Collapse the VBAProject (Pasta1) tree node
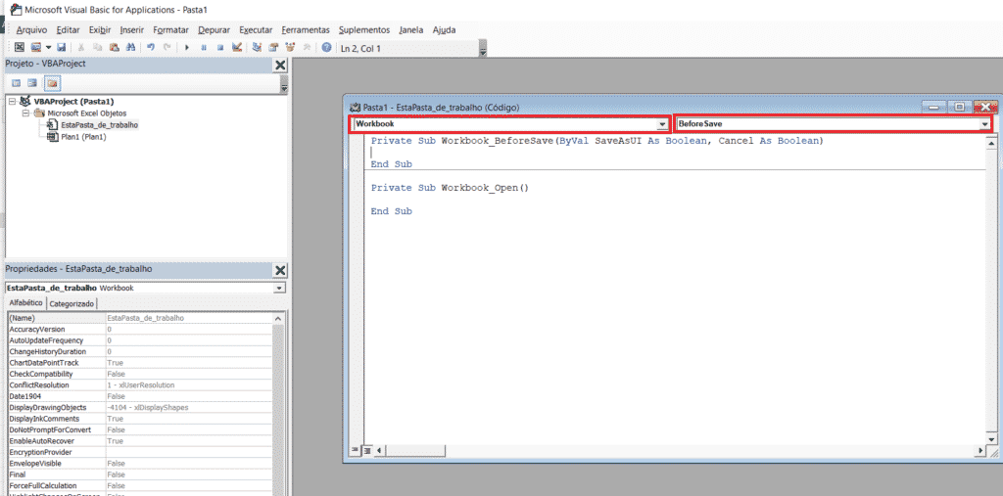Screen dimensions: 1003x496 (12, 101)
